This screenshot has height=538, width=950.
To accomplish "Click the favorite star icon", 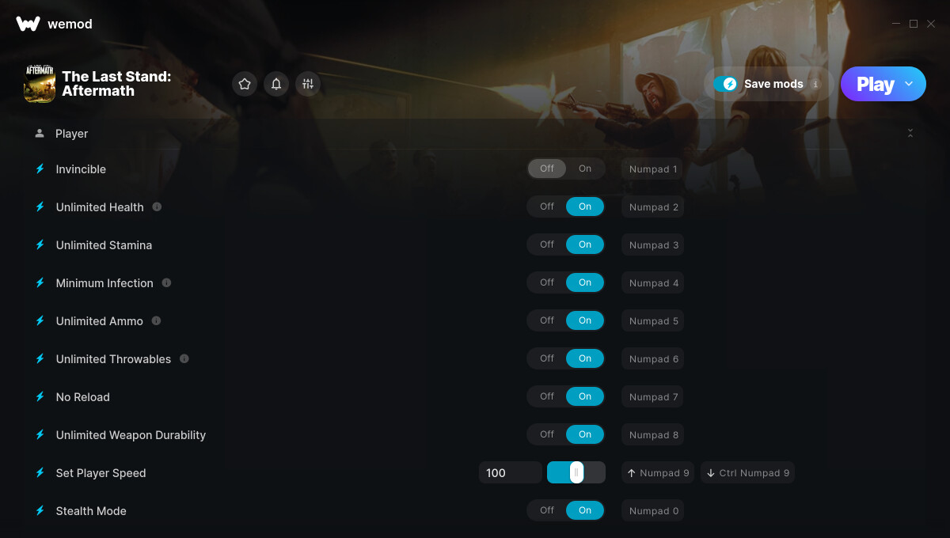I will 245,84.
